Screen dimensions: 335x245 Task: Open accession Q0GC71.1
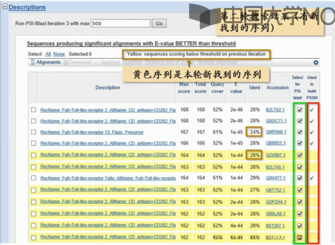point(276,121)
